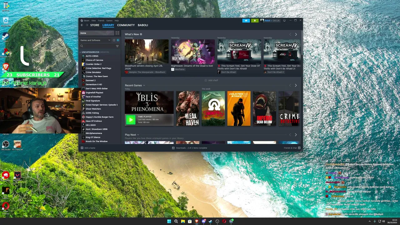The height and width of the screenshot is (225, 400).
Task: Select Cronos: The New Dawn in list
Action: [x=97, y=76]
